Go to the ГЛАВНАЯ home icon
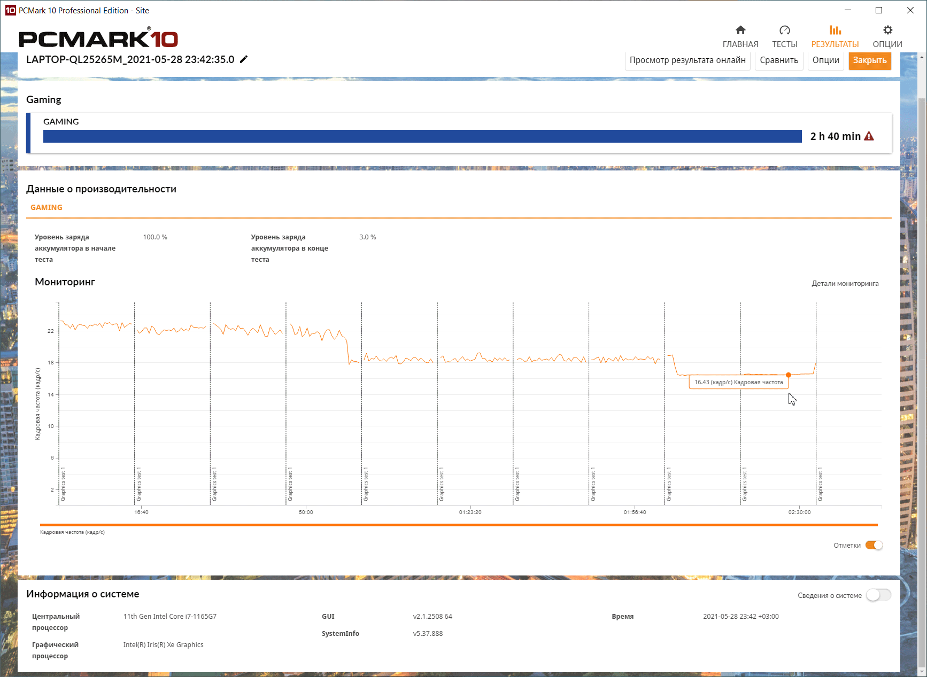 (x=740, y=30)
